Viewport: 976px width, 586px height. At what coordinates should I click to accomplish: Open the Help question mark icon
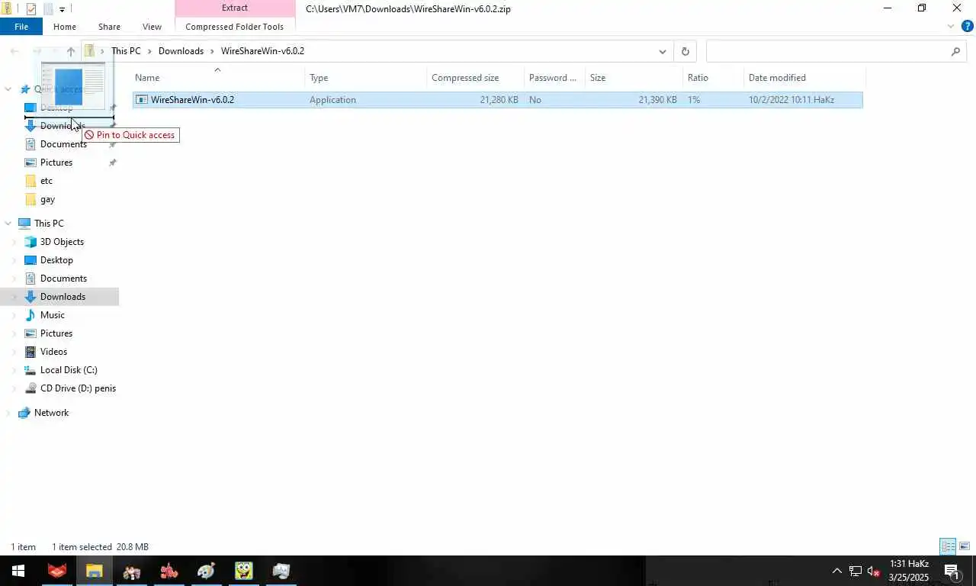tap(969, 27)
